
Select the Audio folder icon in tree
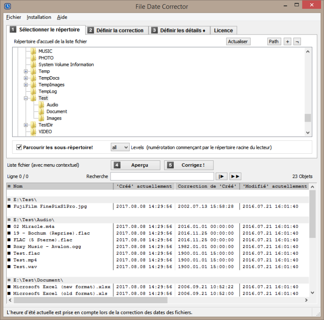[41, 105]
